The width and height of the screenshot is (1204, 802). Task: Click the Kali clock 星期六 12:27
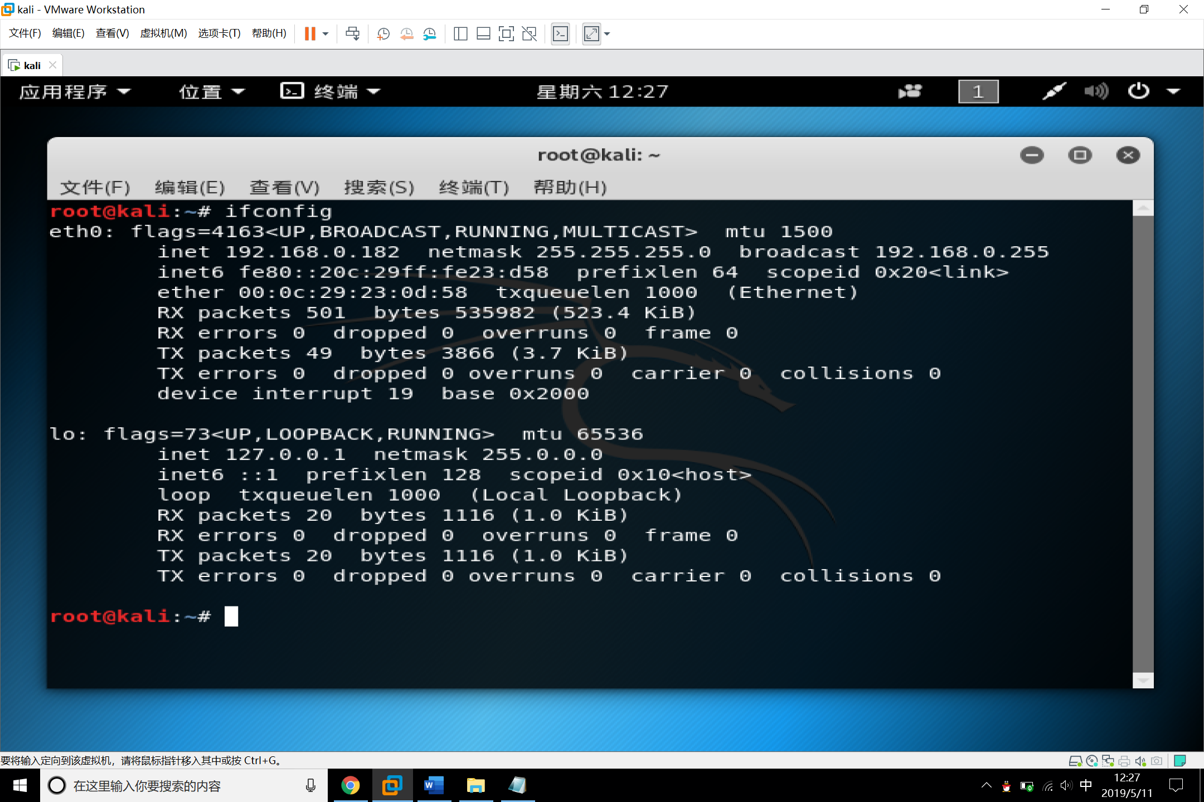(602, 91)
